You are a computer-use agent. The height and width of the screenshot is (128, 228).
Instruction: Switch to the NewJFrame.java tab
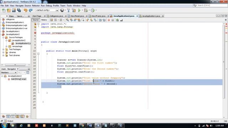tap(98, 16)
